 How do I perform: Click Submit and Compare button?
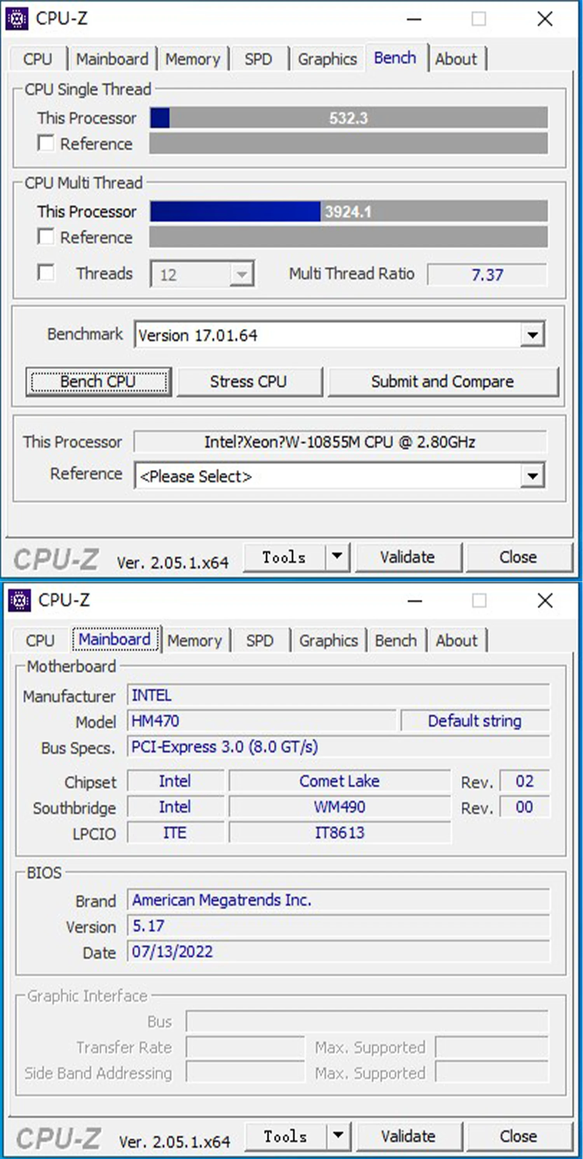(x=443, y=382)
